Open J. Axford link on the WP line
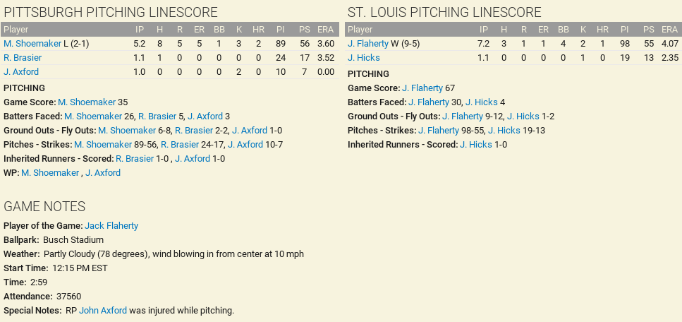This screenshot has height=322, width=682. point(103,173)
